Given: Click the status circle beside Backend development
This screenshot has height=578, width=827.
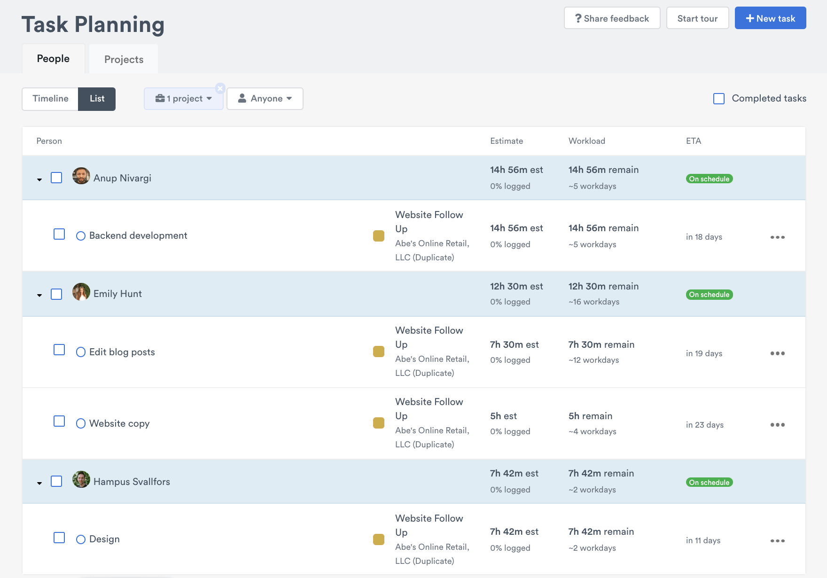Looking at the screenshot, I should click(x=81, y=236).
